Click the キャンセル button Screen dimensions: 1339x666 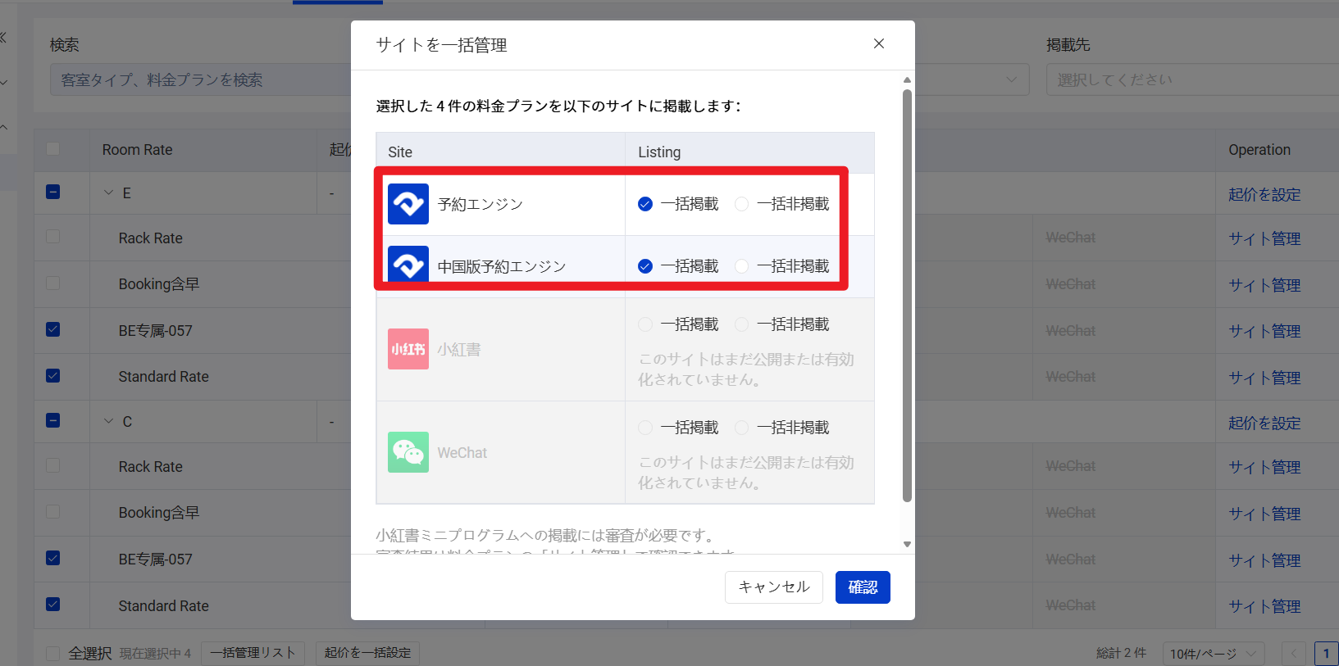click(773, 587)
